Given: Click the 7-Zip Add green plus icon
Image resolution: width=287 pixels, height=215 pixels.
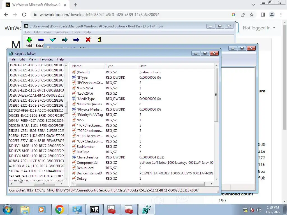Looking at the screenshot, I should pos(29,39).
